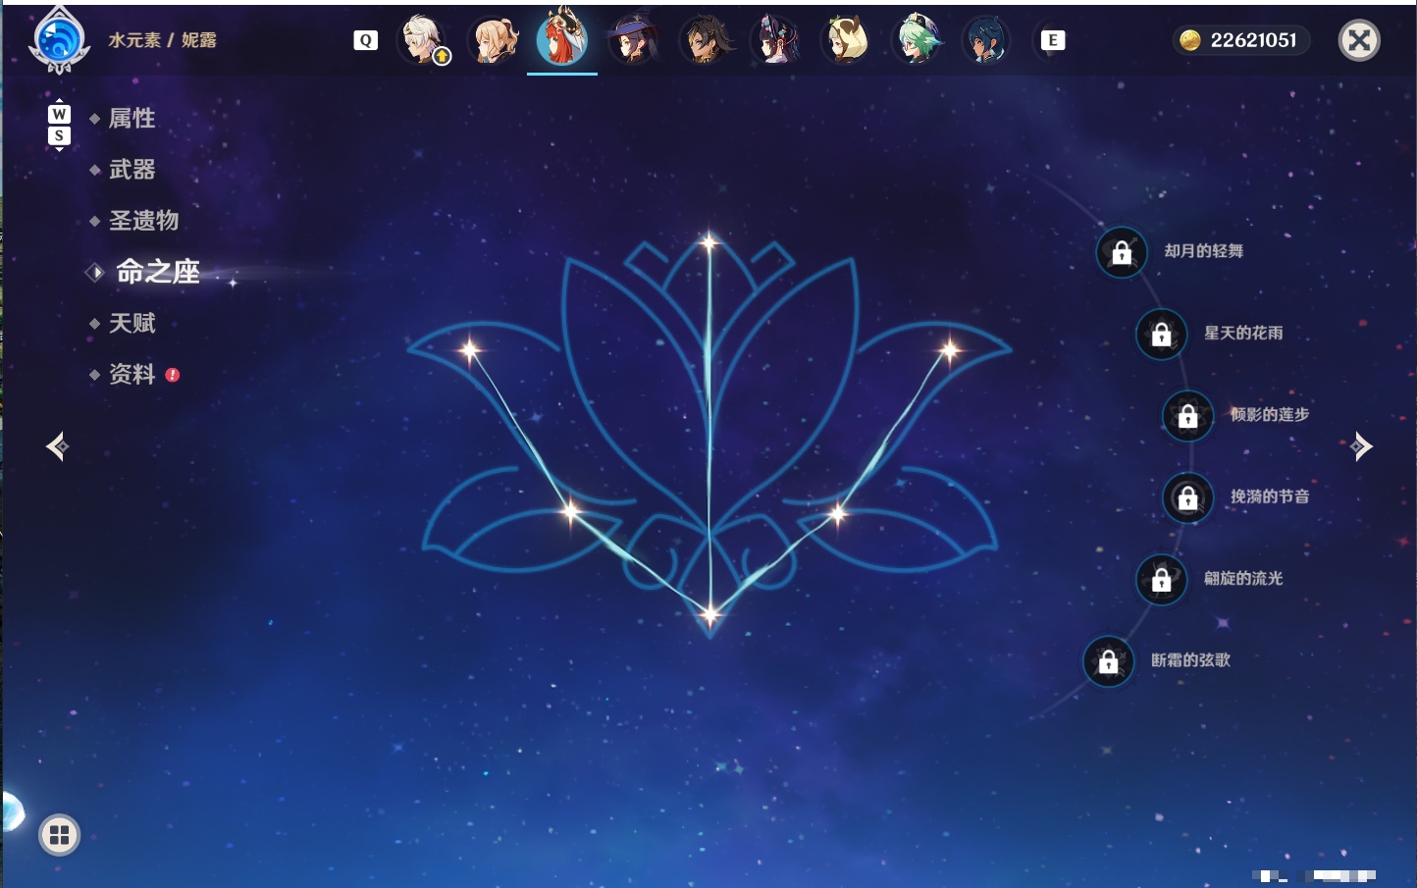
Task: Switch to the 圣遗物 menu
Action: tap(143, 221)
